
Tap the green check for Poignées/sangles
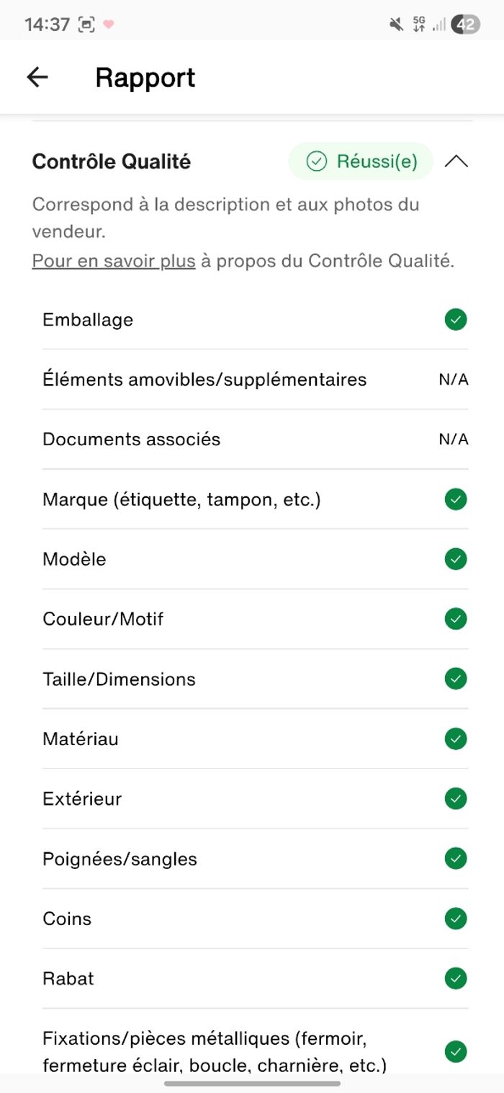[455, 859]
